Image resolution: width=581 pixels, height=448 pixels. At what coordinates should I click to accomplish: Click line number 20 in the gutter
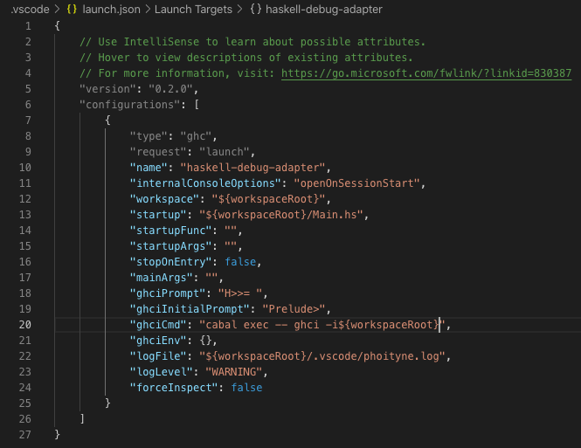[24, 325]
